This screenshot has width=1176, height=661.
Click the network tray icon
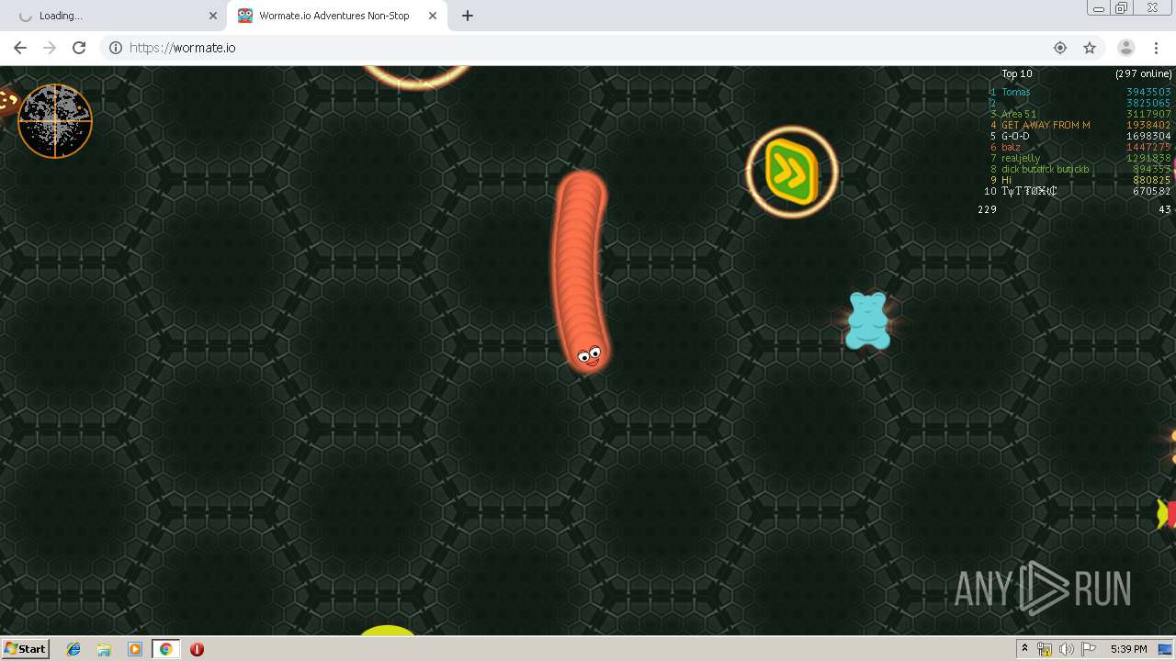(1045, 649)
